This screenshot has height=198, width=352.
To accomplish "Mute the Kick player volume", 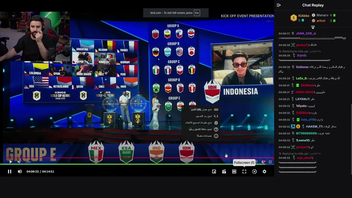I will [x=20, y=171].
